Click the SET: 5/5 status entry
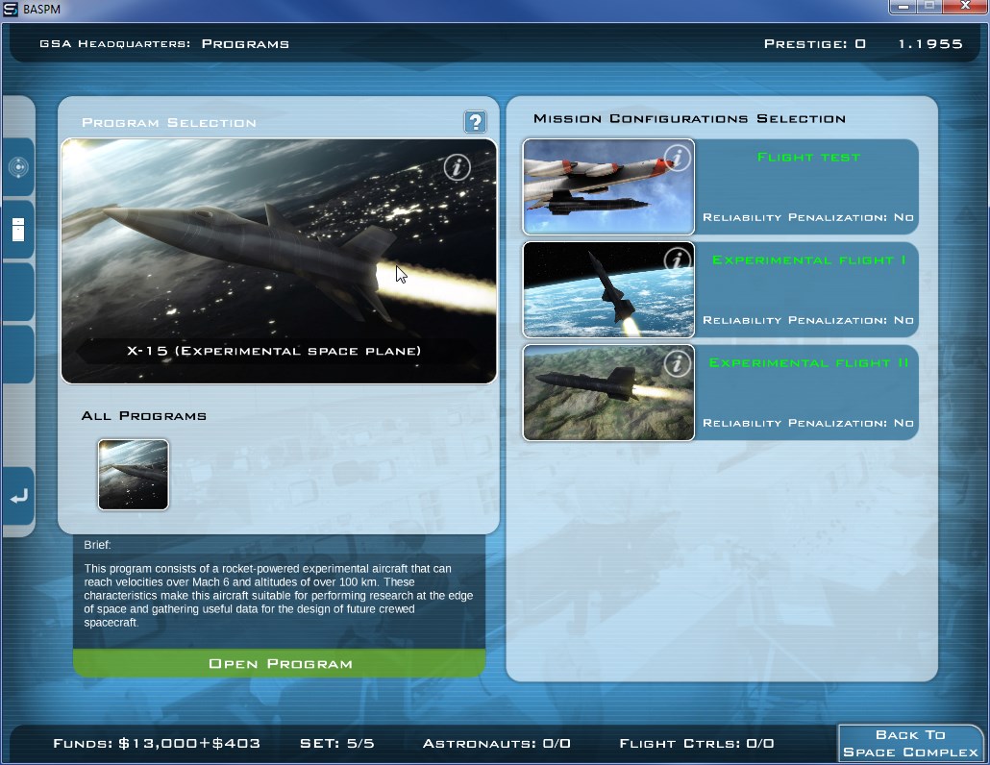990x765 pixels. click(337, 744)
